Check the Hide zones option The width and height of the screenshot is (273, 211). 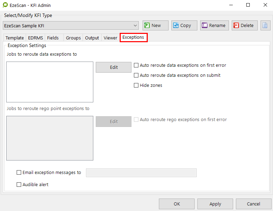(x=136, y=85)
